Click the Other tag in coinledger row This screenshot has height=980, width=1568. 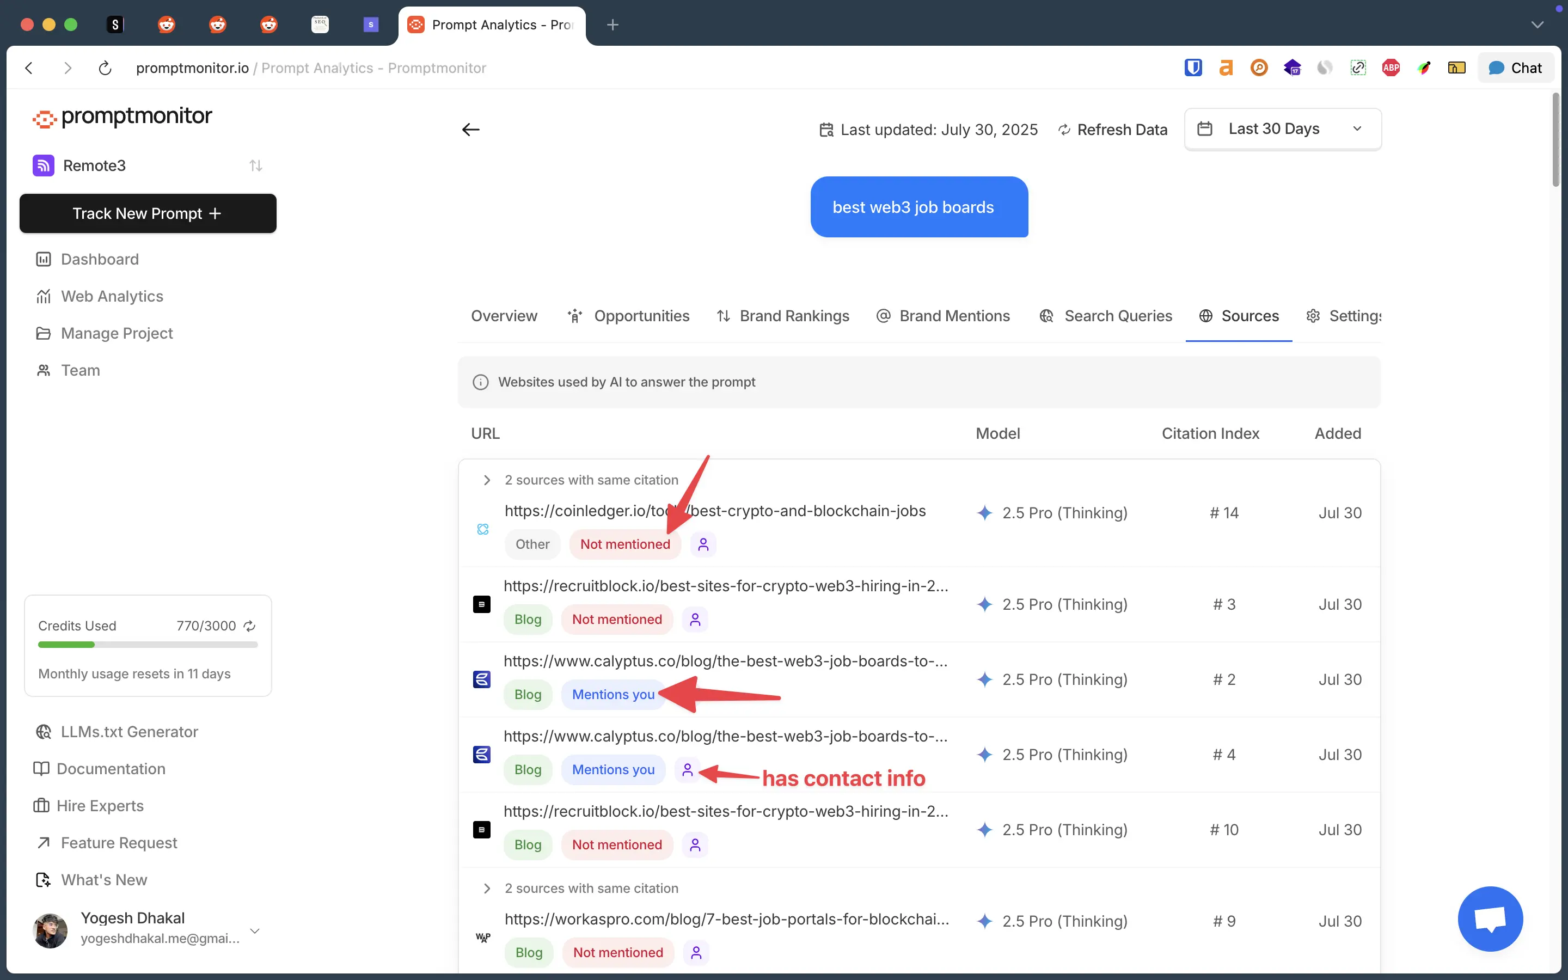[532, 544]
